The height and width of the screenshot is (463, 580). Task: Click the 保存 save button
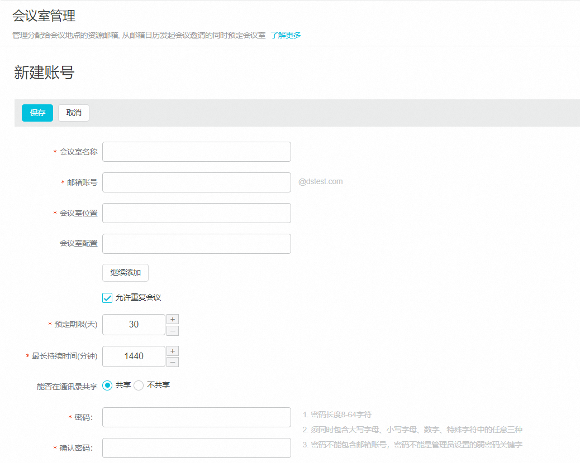pos(37,113)
